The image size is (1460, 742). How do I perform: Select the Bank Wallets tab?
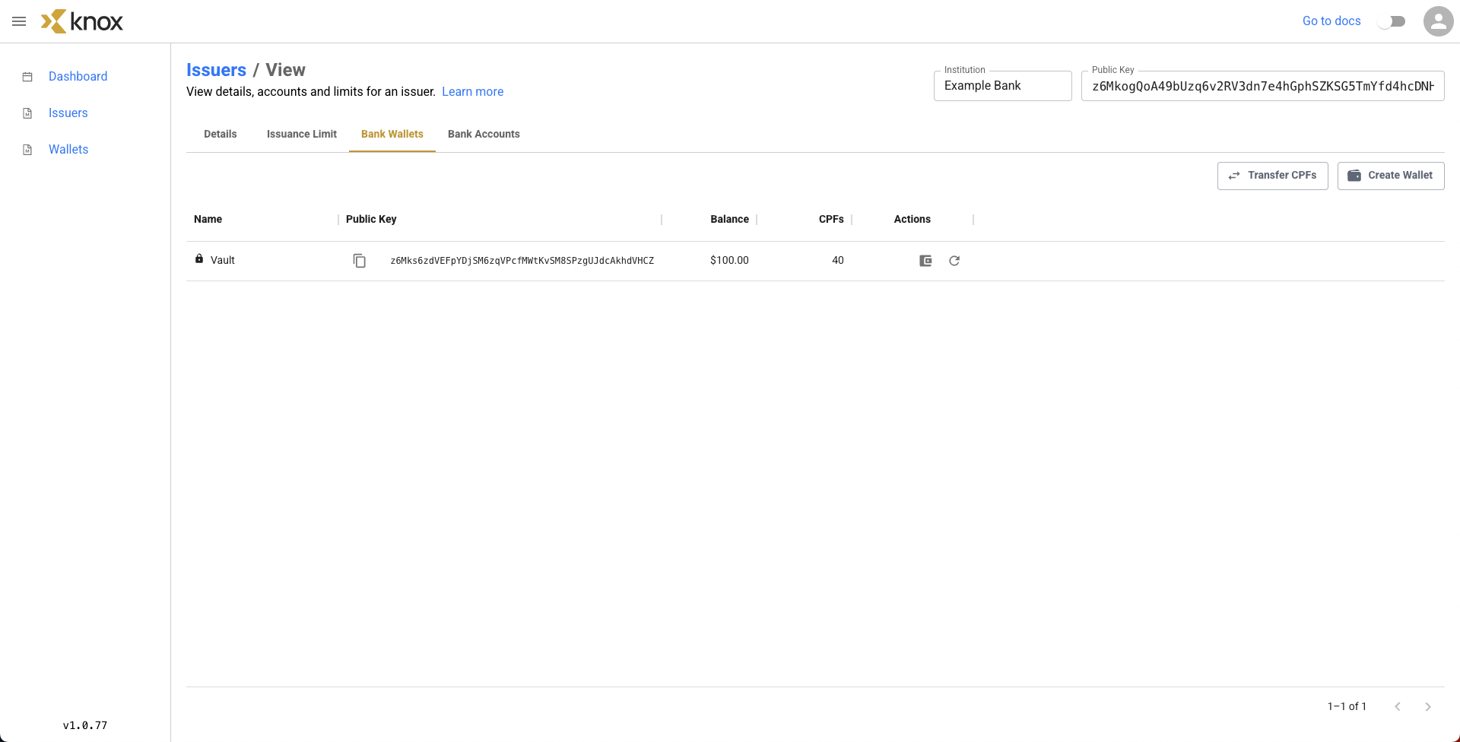click(392, 134)
